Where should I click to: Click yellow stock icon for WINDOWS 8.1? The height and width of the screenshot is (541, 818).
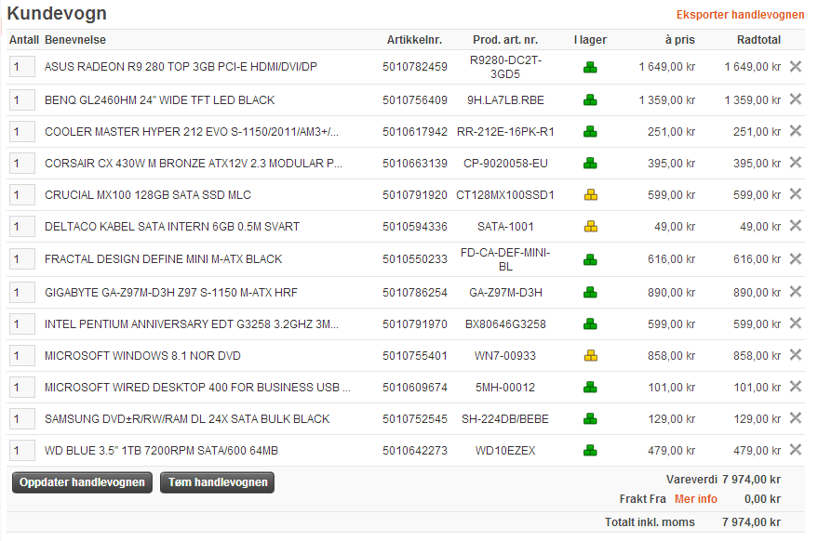[591, 356]
